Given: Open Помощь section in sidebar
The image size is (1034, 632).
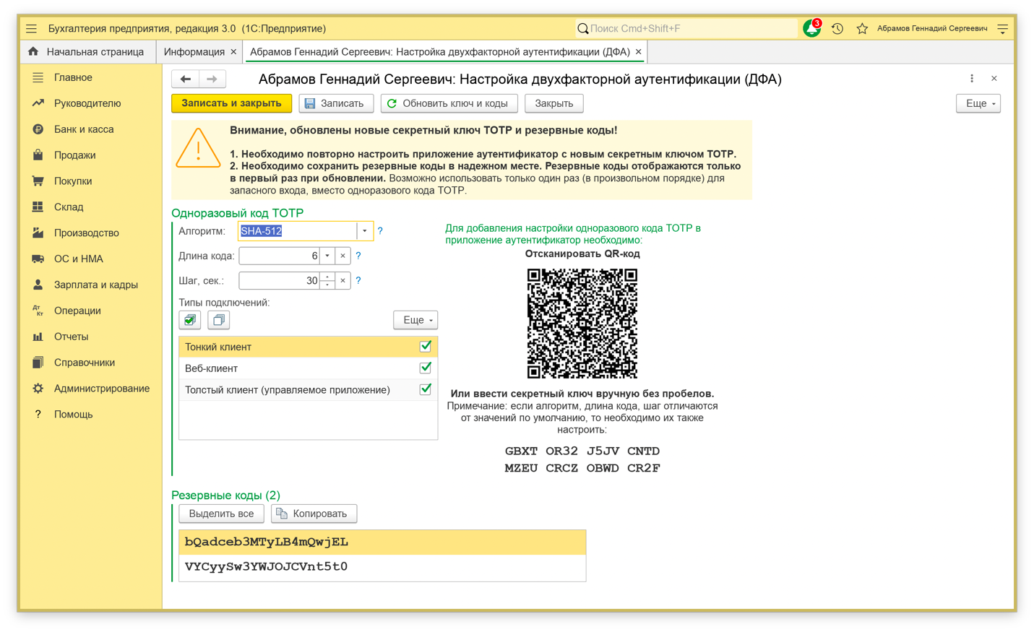Looking at the screenshot, I should (x=73, y=415).
